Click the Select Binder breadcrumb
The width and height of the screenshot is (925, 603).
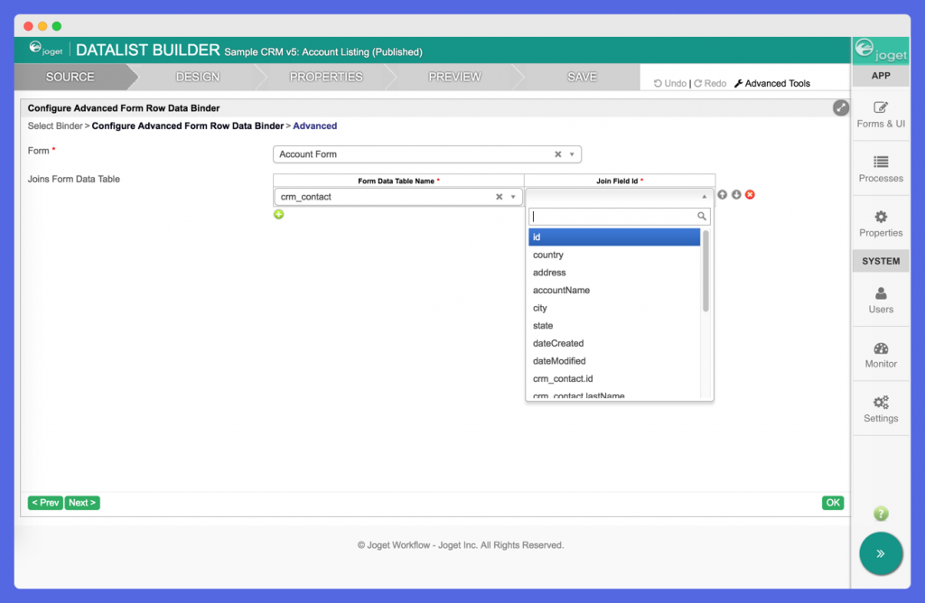pos(55,126)
